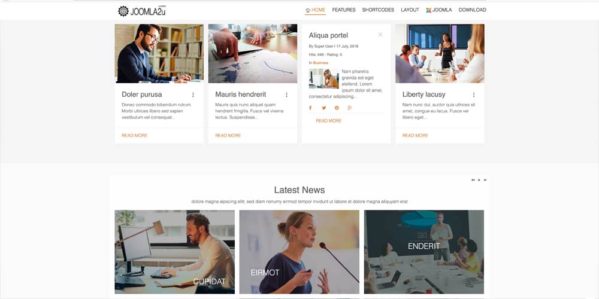Share on Google Plus in Aliqua portel card
The width and height of the screenshot is (599, 299).
pos(350,108)
